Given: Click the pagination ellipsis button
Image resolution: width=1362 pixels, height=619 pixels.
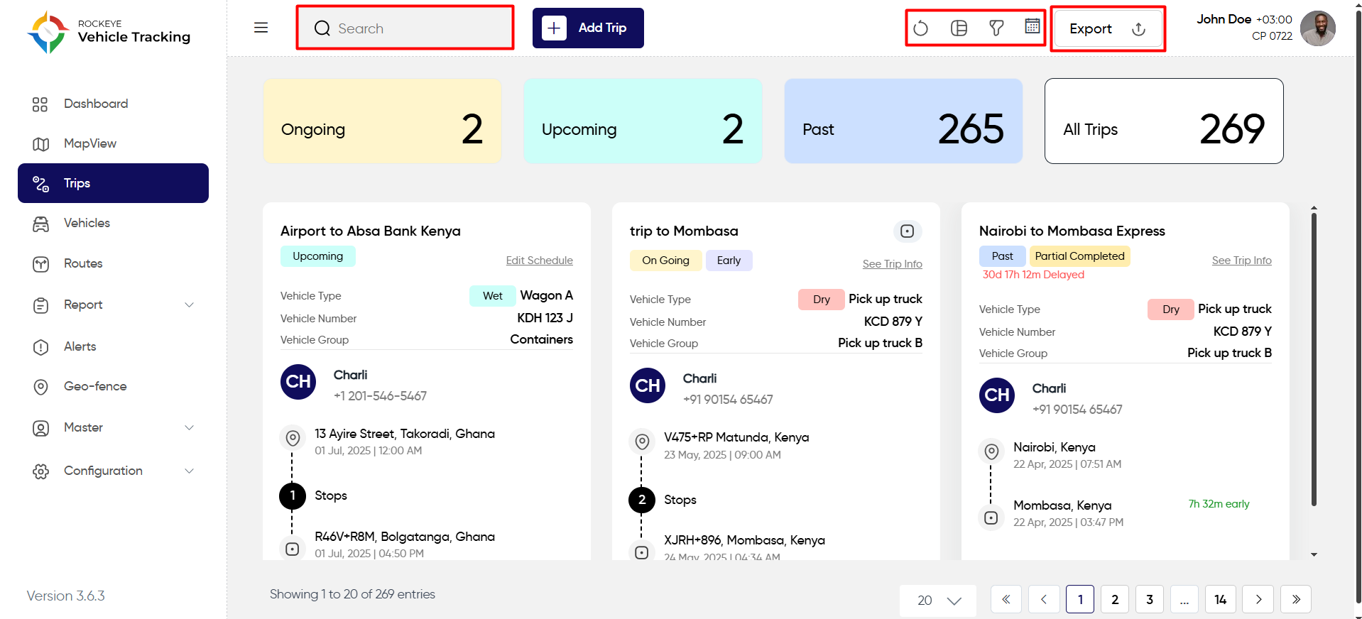Looking at the screenshot, I should click(1184, 600).
